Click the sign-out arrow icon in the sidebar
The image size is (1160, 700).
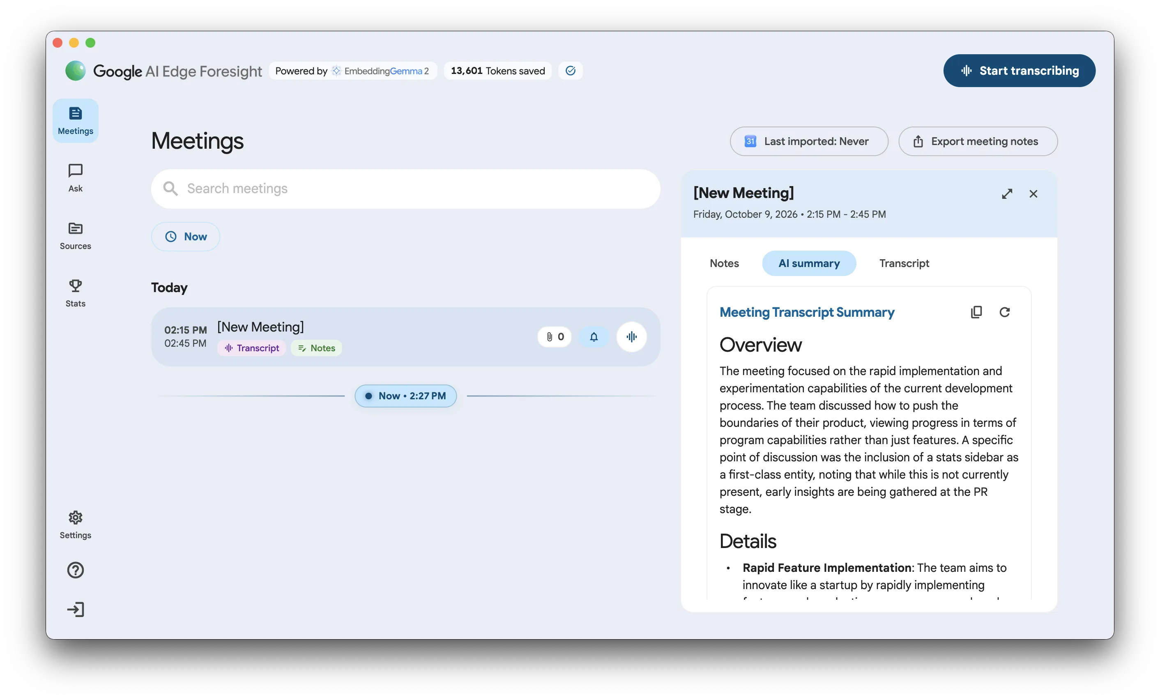(75, 610)
